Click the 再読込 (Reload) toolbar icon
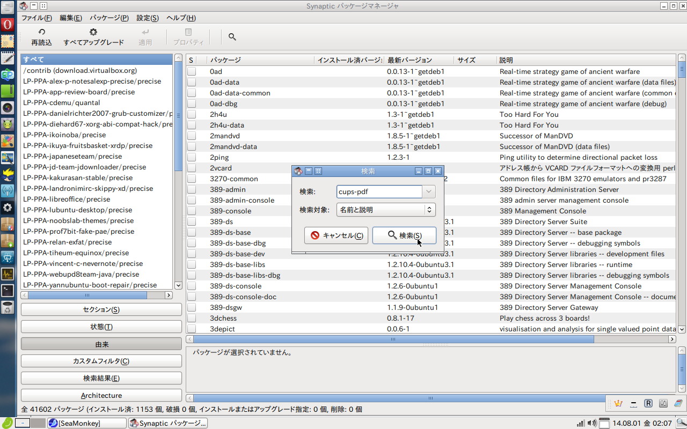 coord(41,32)
